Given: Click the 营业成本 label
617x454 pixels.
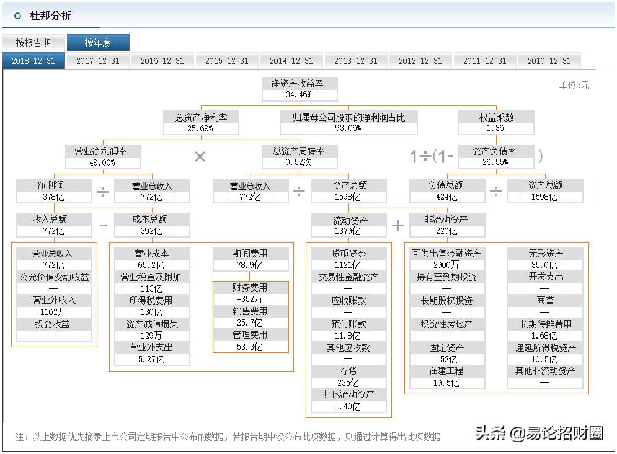Looking at the screenshot, I should click(x=151, y=253).
